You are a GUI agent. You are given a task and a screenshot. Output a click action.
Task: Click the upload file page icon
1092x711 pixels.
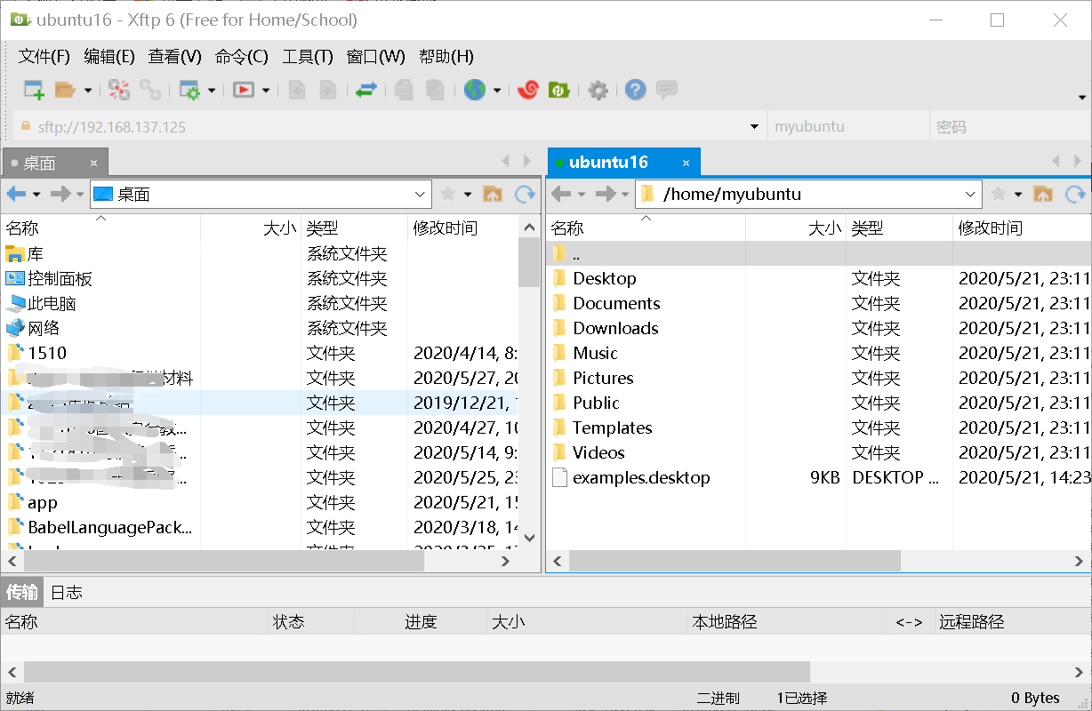[x=297, y=90]
